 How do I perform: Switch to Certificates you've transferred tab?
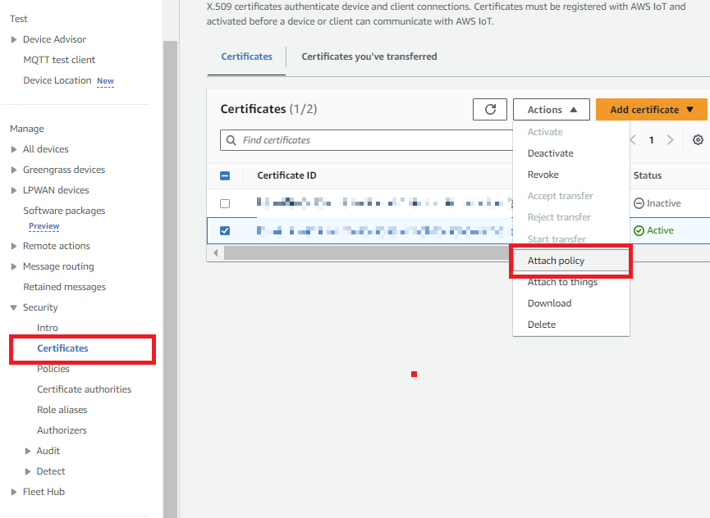tap(369, 57)
